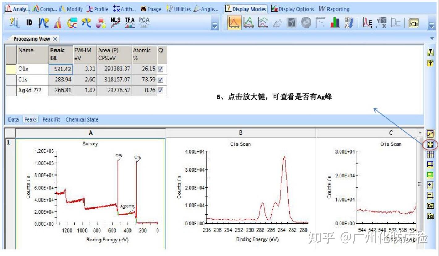The image size is (439, 256).
Task: Click the Gr icon in the right sidebar
Action: (431, 206)
